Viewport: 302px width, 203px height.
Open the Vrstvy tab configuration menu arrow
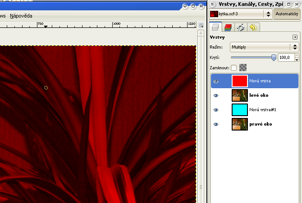(295, 37)
